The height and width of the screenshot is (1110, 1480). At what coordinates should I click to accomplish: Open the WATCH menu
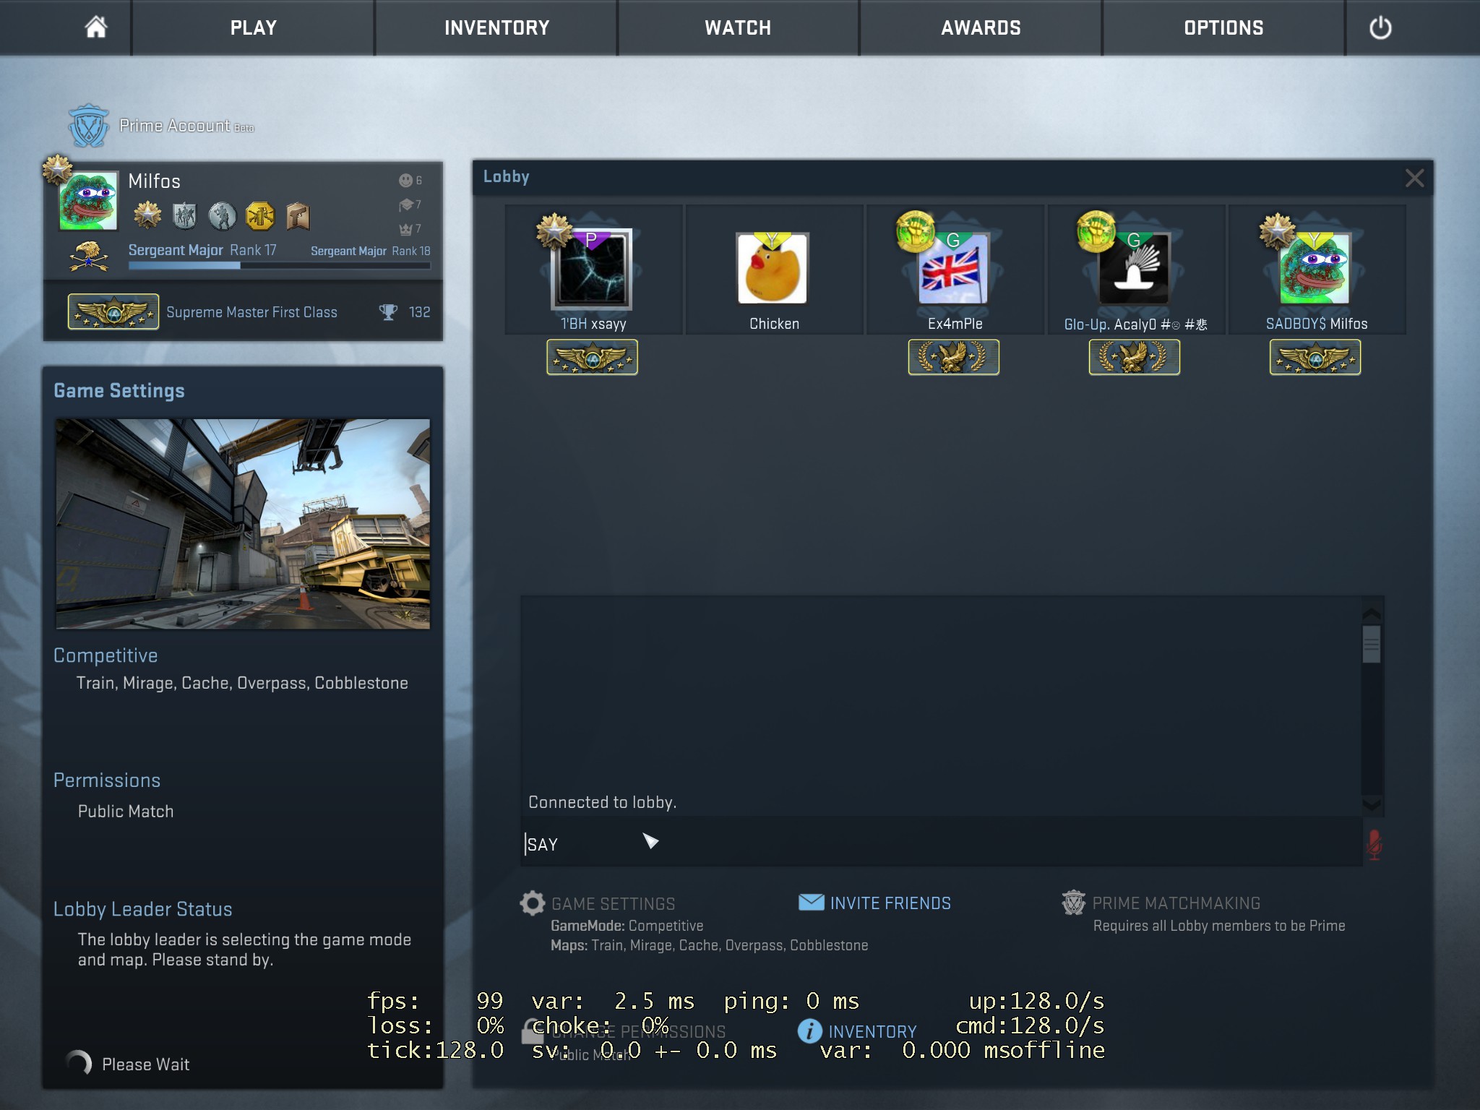coord(738,28)
